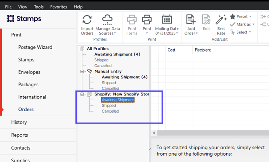Open the Preset dropdown arrow
This screenshot has width=269, height=162.
tap(250, 16)
